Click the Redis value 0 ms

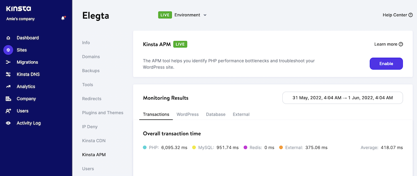(269, 148)
